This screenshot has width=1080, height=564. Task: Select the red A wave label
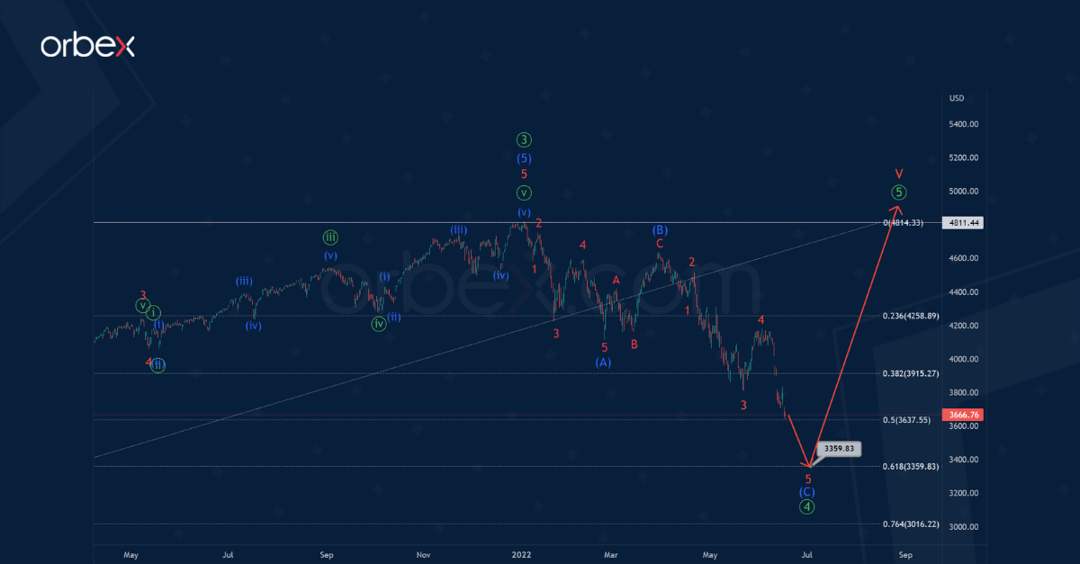[x=616, y=281]
